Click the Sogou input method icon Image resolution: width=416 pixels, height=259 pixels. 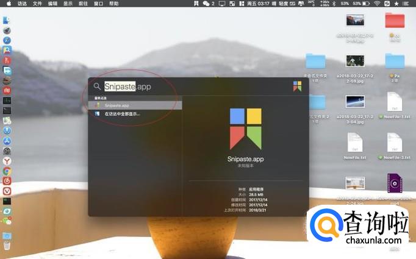click(387, 4)
